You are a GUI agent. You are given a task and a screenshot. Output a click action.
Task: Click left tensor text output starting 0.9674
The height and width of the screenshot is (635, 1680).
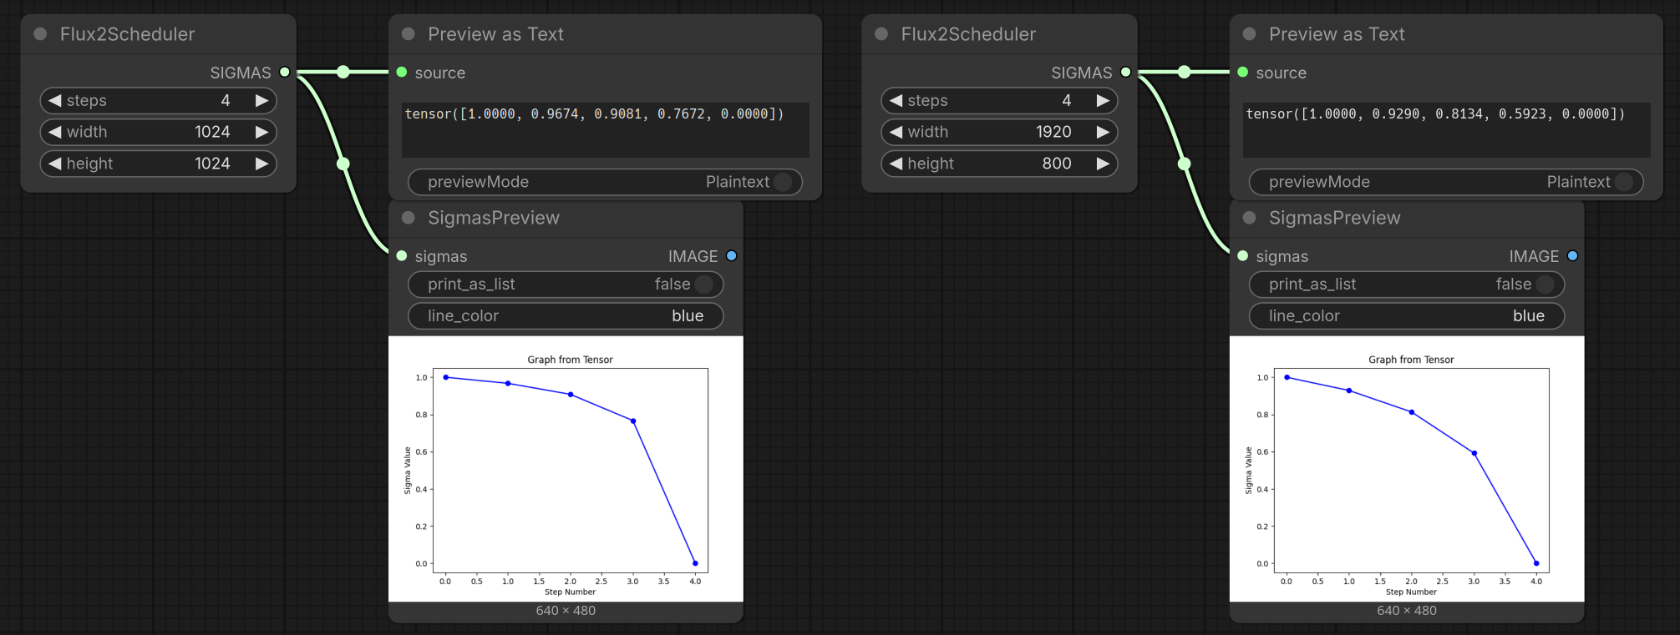click(605, 129)
